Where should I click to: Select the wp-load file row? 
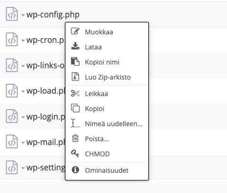point(113,91)
